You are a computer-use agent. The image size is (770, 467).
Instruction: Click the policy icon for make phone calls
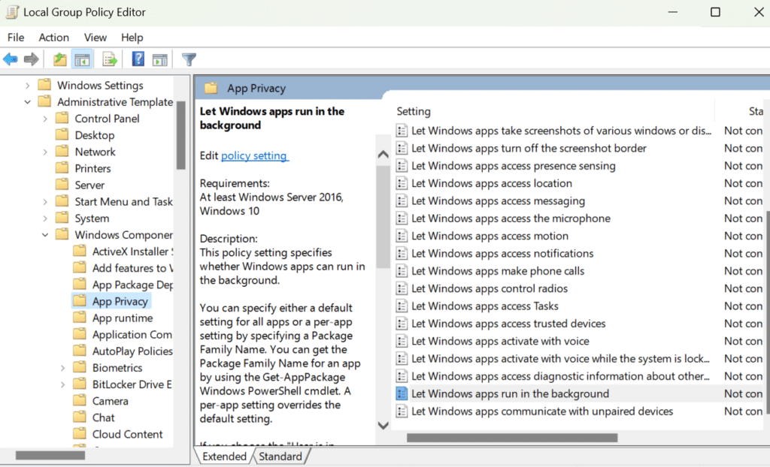pos(402,271)
